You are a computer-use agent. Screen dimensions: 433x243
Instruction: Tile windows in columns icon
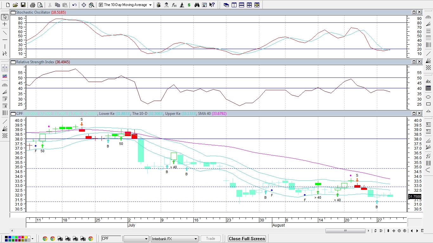tap(234, 5)
